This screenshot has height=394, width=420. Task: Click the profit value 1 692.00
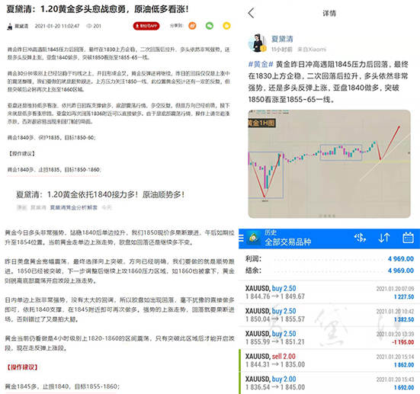[x=404, y=388]
